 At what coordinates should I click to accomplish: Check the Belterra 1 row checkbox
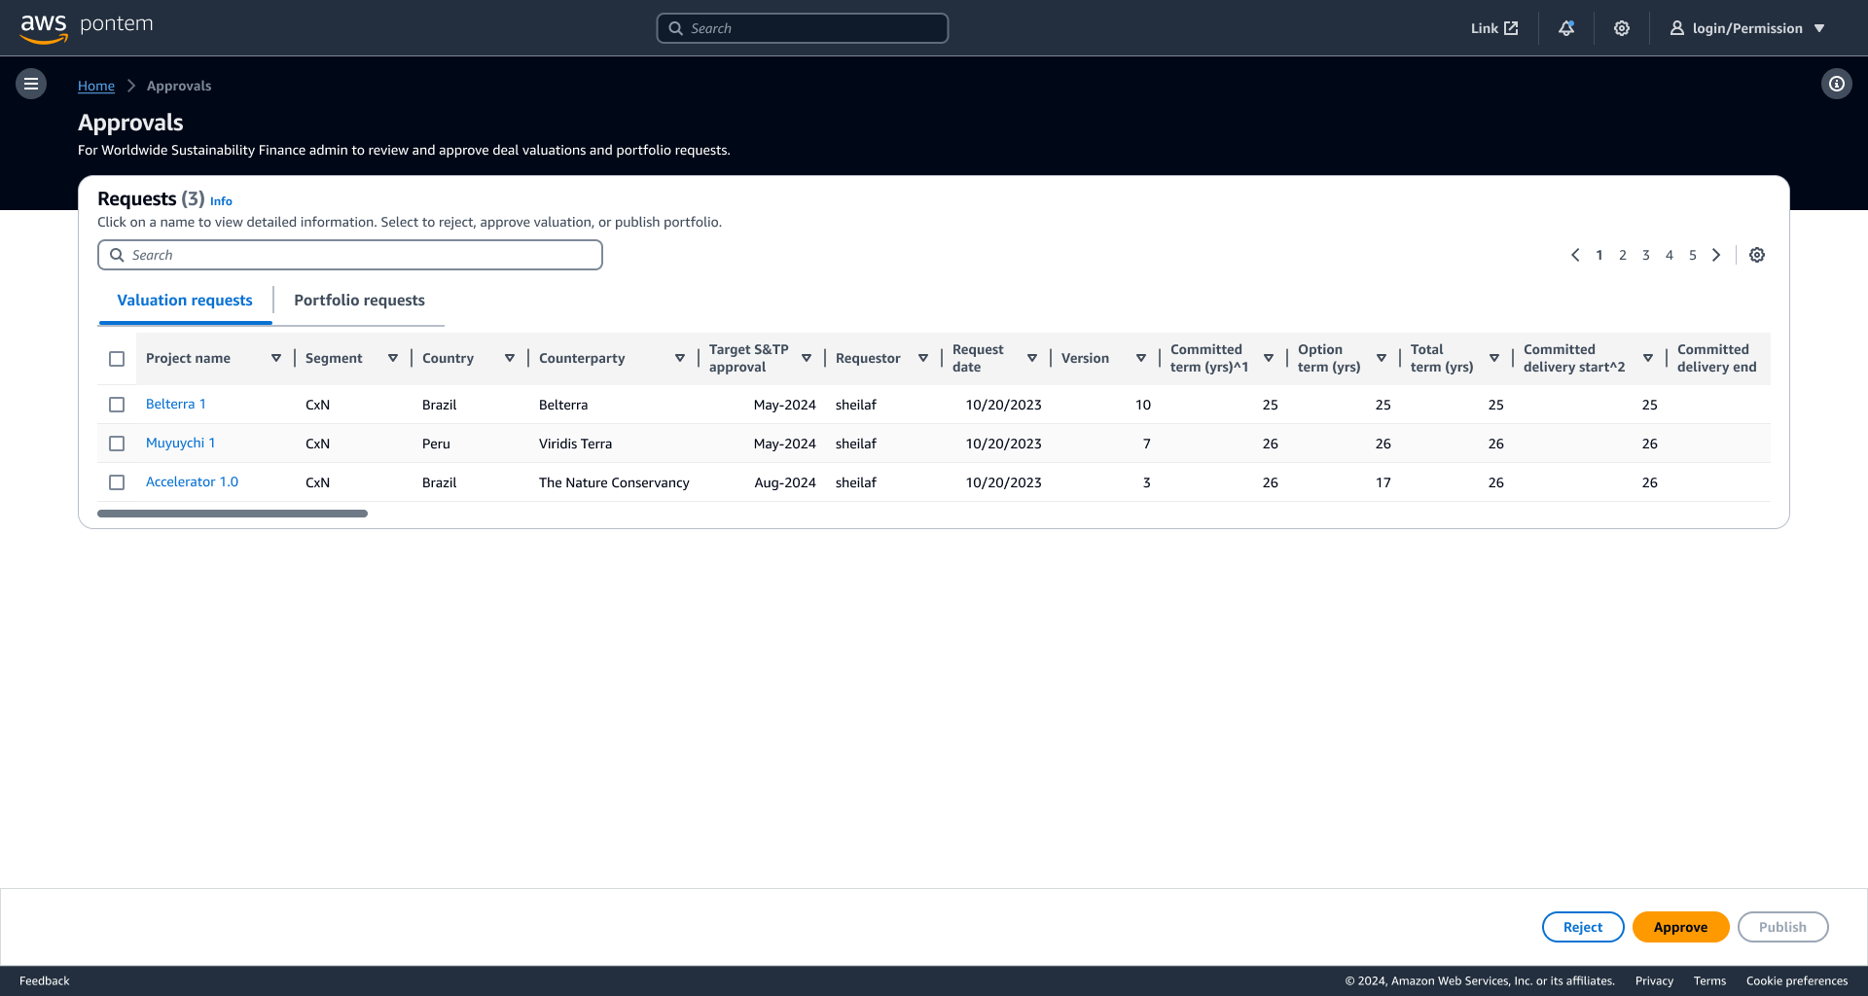click(x=117, y=405)
